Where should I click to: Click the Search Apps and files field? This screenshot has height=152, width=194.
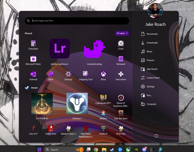77,21
